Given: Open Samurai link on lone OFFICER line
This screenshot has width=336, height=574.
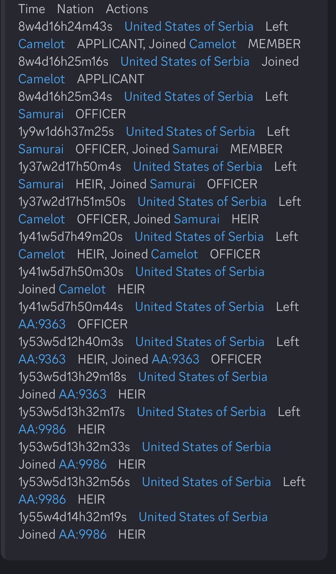Looking at the screenshot, I should click(41, 114).
